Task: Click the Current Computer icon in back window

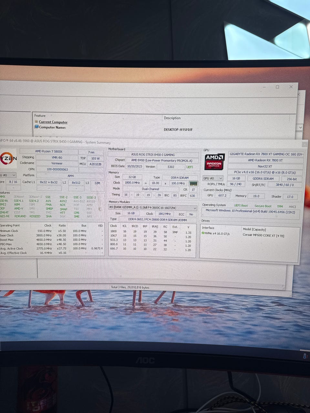Action: click(36, 122)
